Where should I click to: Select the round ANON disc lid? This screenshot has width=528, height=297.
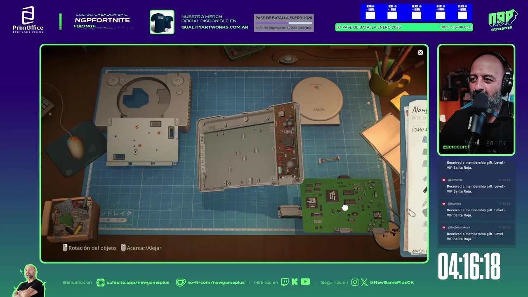[317, 98]
